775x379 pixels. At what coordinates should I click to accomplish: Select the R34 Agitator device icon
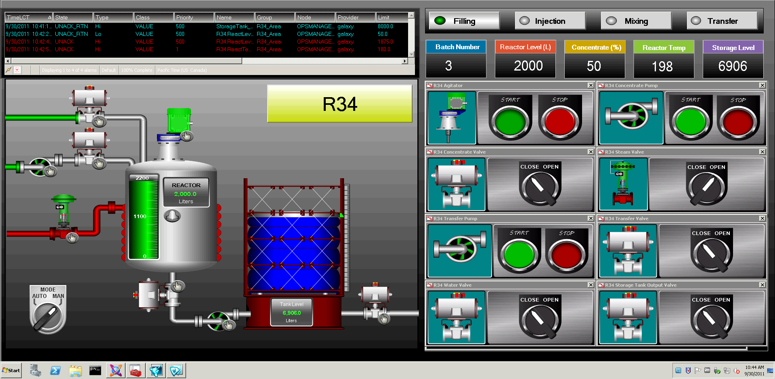pos(451,117)
